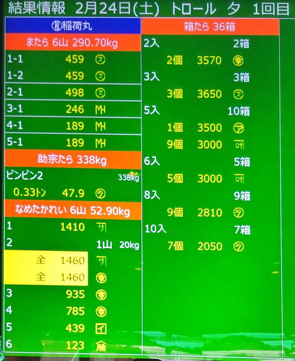Click the 勝 buyer mark beside 123
Image resolution: width=295 pixels, height=361 pixels.
pos(101,346)
